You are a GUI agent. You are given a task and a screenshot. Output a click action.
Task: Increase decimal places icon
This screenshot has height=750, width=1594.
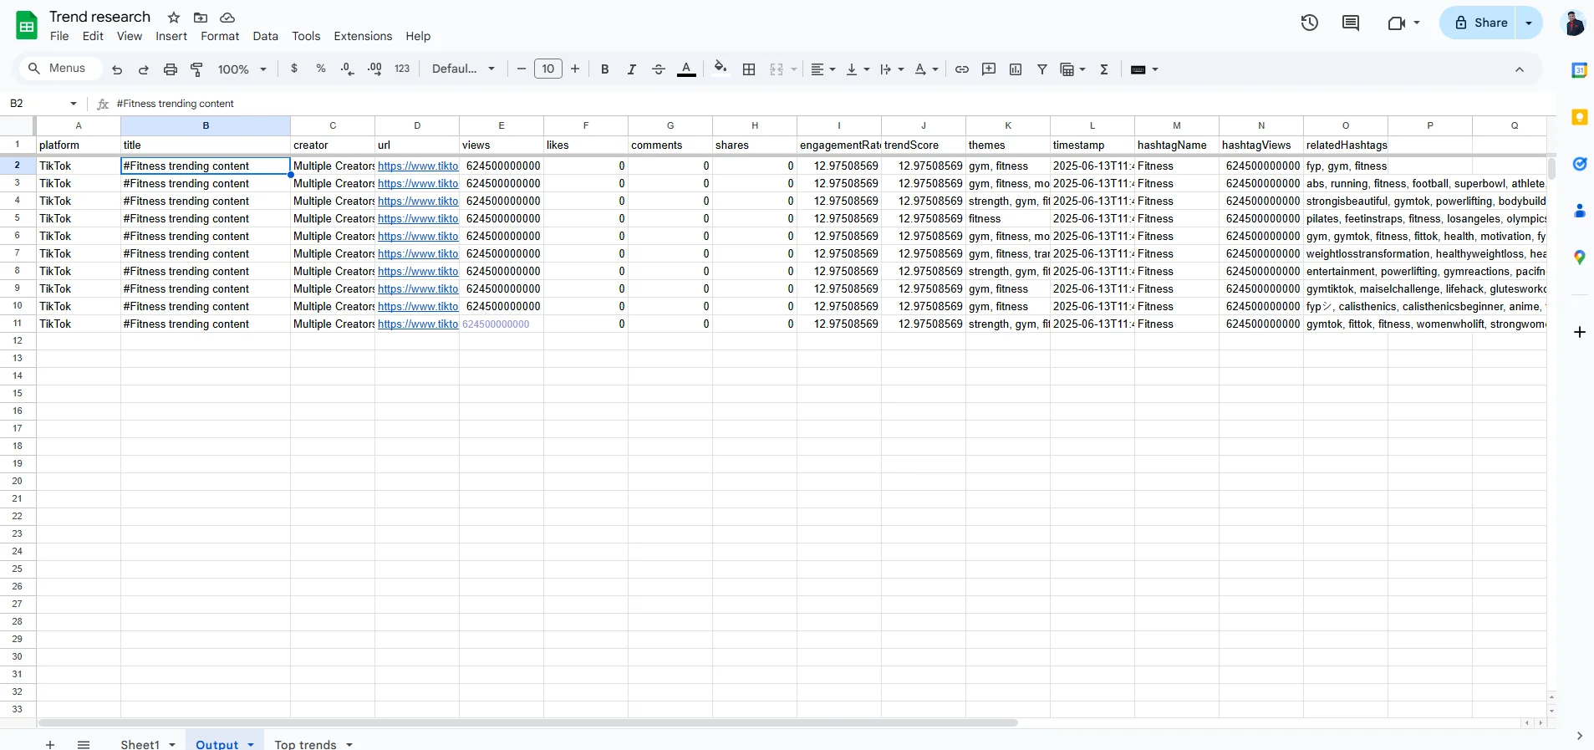(374, 69)
